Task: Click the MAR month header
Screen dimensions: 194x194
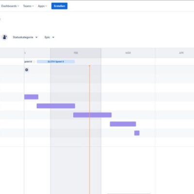Action: [x=128, y=53]
